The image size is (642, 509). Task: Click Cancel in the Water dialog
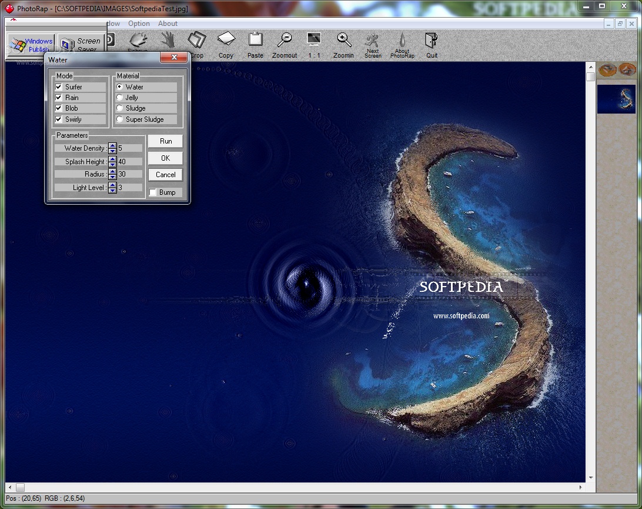pyautogui.click(x=165, y=175)
